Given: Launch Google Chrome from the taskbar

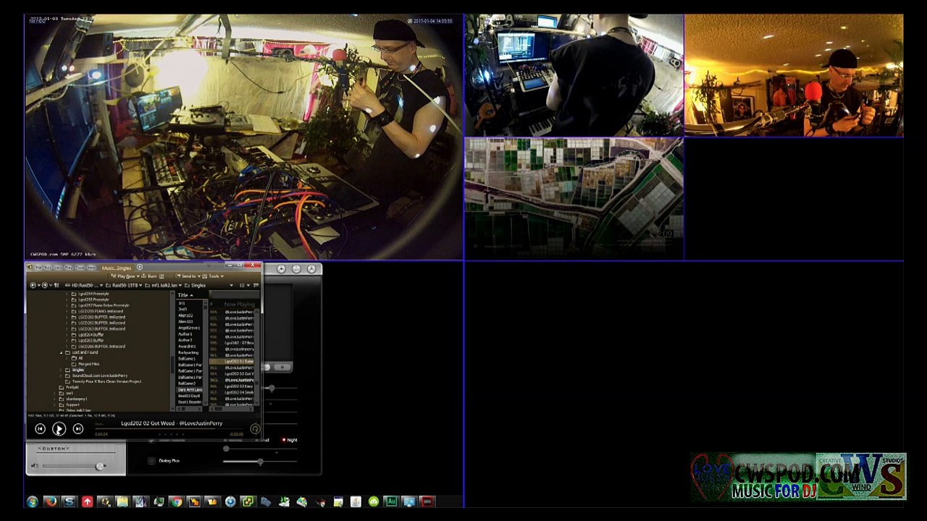Looking at the screenshot, I should click(176, 501).
